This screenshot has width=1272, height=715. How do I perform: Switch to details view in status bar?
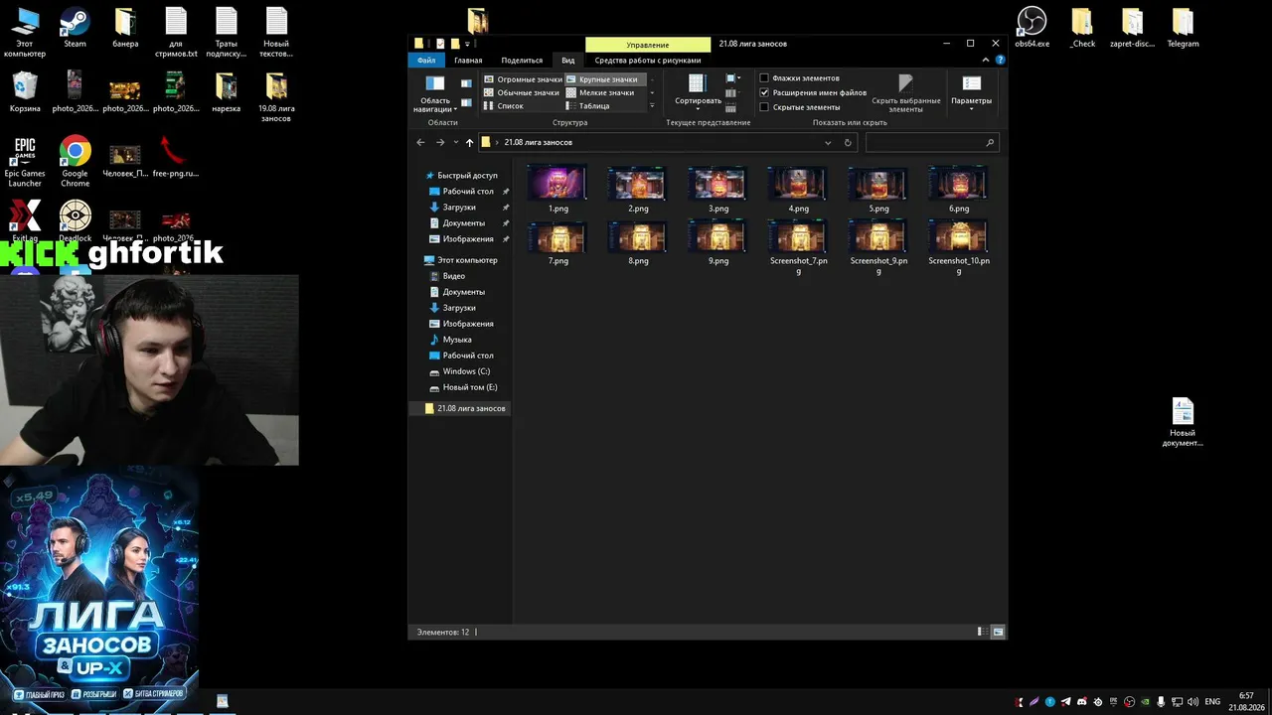coord(982,632)
